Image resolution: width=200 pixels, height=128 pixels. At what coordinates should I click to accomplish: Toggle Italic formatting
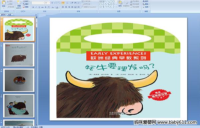click(x=36, y=7)
